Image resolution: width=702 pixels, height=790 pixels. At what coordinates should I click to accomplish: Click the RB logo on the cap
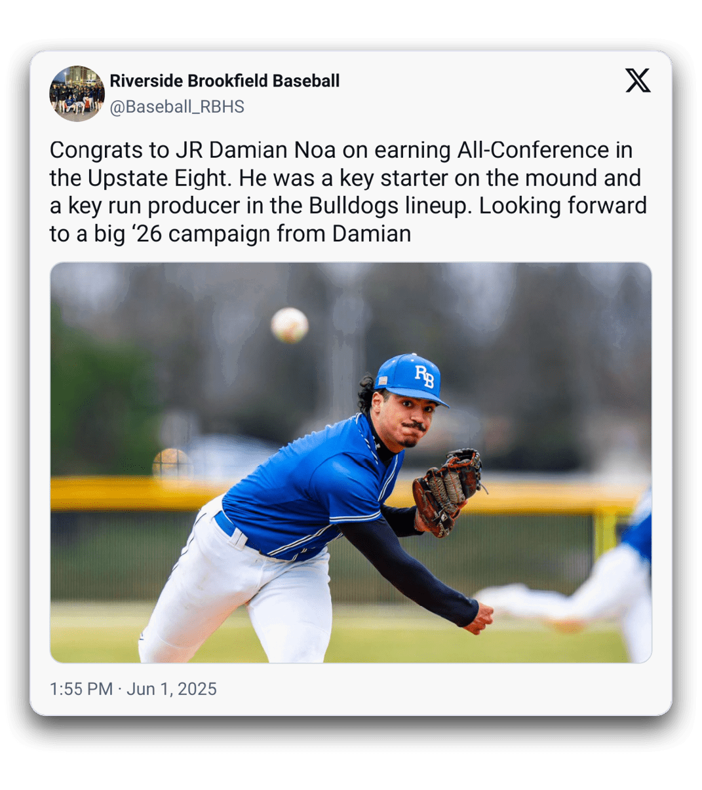tap(424, 376)
